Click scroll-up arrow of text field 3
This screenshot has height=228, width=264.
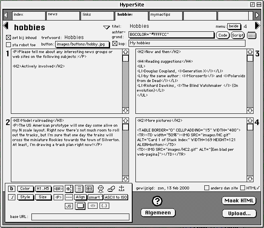point(250,52)
